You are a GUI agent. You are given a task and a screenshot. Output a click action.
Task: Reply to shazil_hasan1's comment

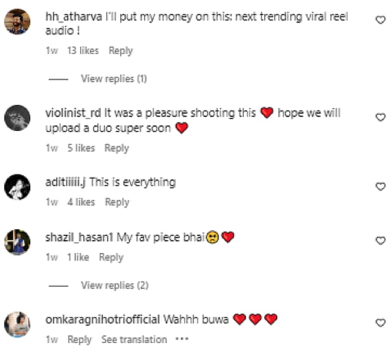click(x=111, y=257)
